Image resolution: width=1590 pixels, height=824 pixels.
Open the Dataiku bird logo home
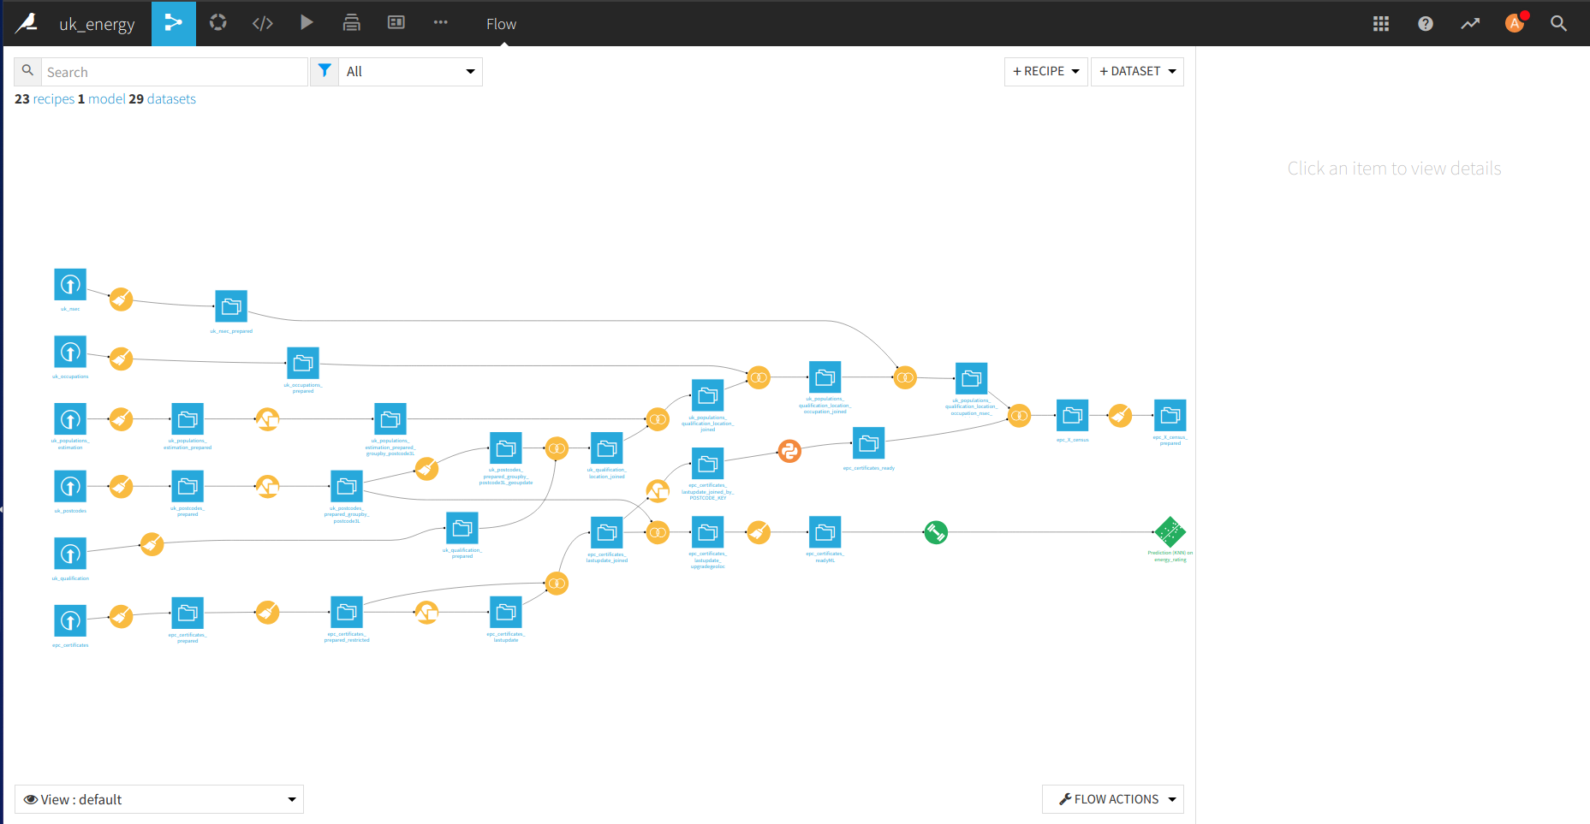coord(27,23)
